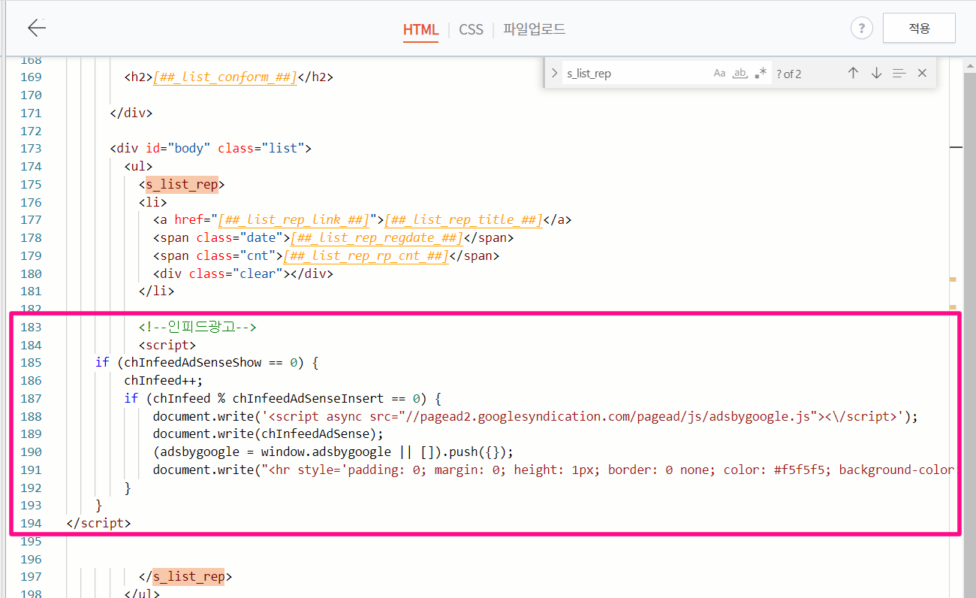Click the chInfeedAdSenseShow condition line
The image size is (976, 598).
pos(207,363)
